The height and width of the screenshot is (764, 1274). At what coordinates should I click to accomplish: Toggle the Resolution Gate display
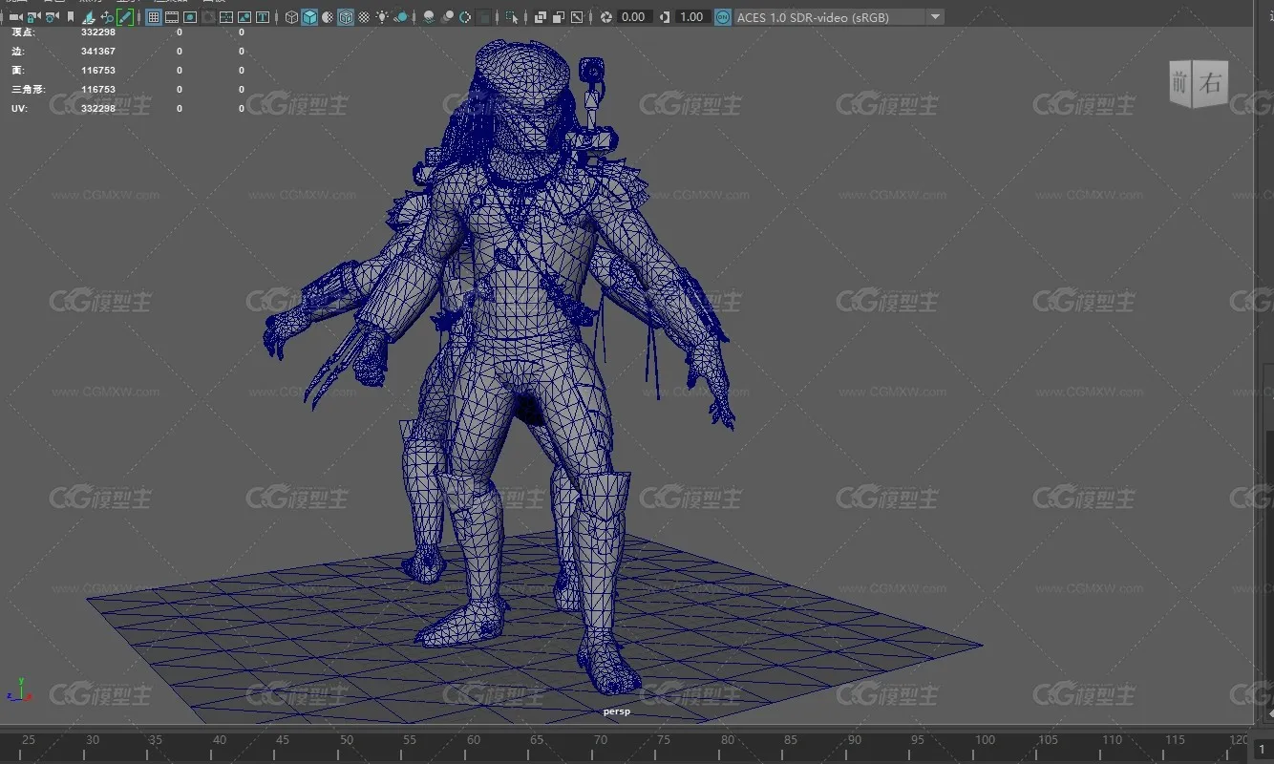point(190,17)
